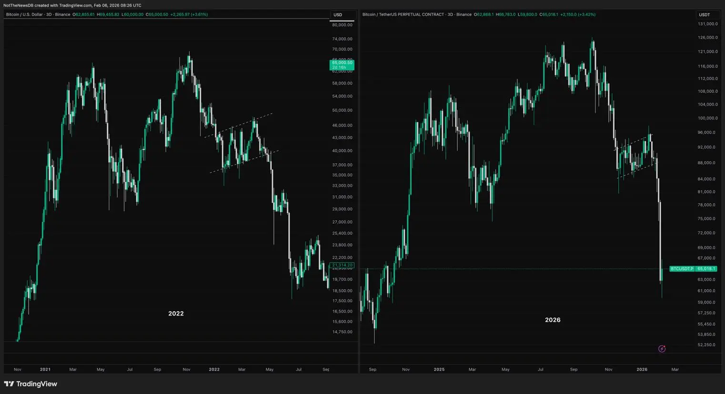Click the TradingView logo at bottom left

[x=30, y=384]
